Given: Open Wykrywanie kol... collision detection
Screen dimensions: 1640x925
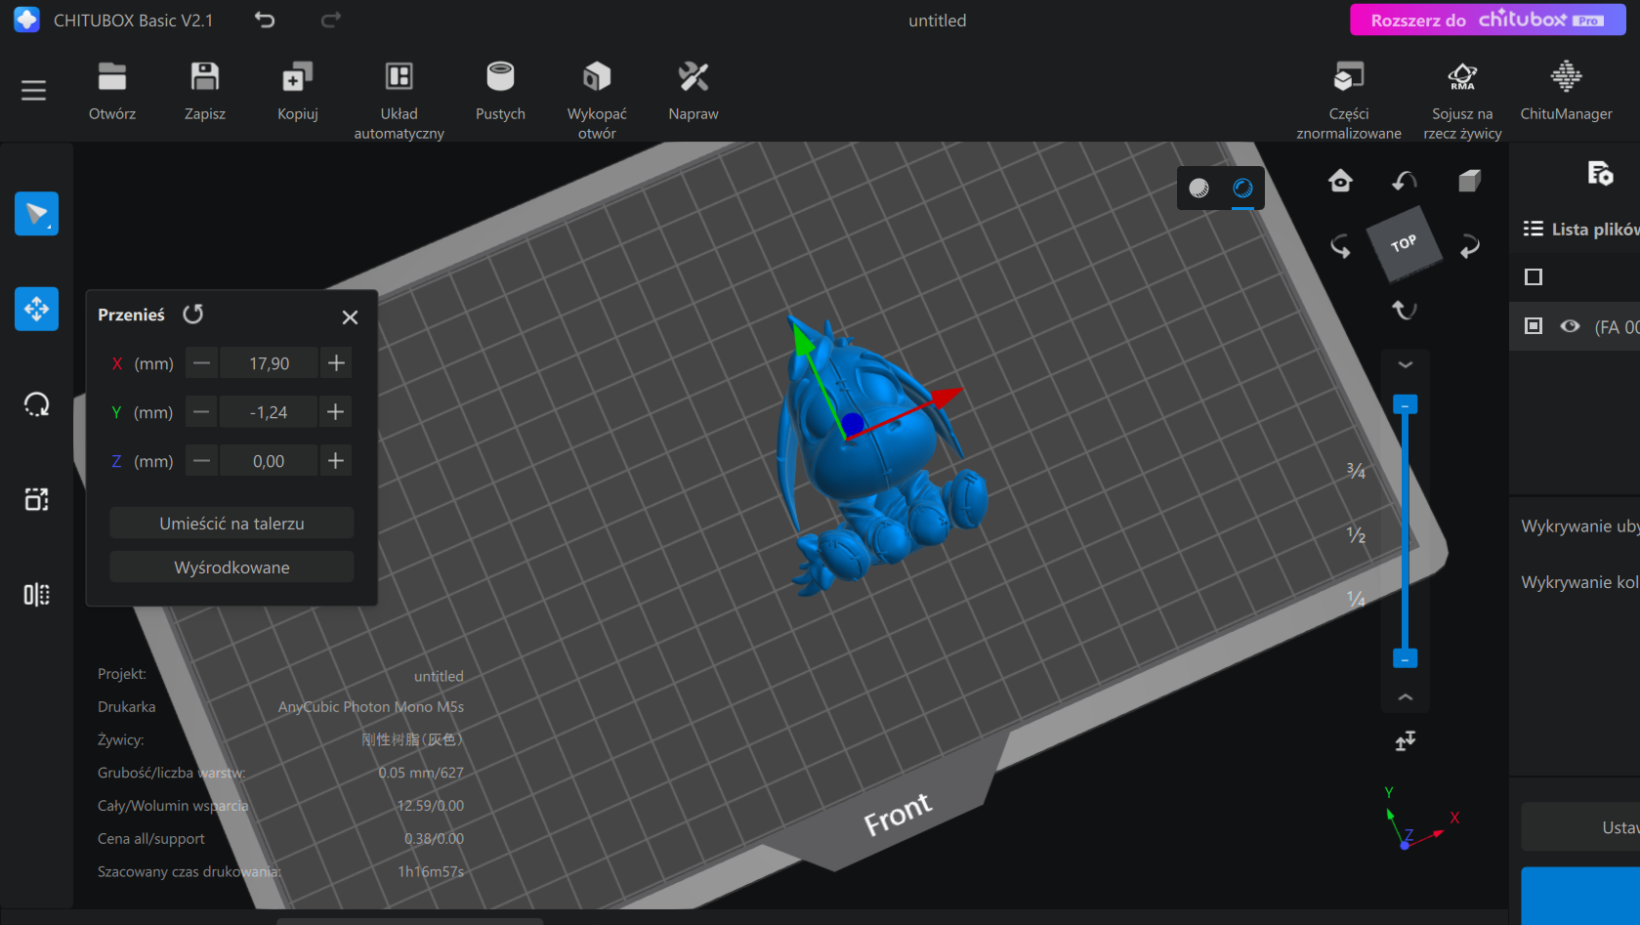Looking at the screenshot, I should 1579,582.
